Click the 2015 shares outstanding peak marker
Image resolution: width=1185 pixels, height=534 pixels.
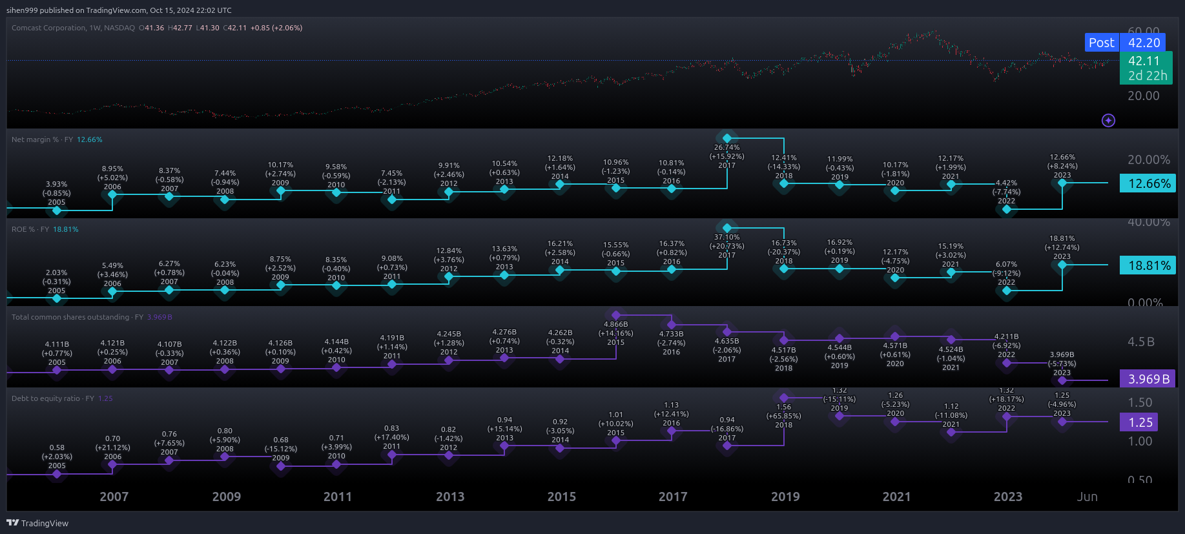(x=616, y=315)
